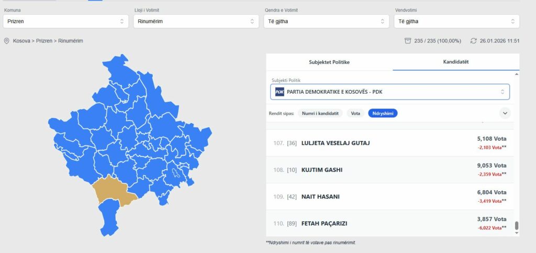Click the location pin icon in breadcrumb
536x253 pixels.
[7, 41]
